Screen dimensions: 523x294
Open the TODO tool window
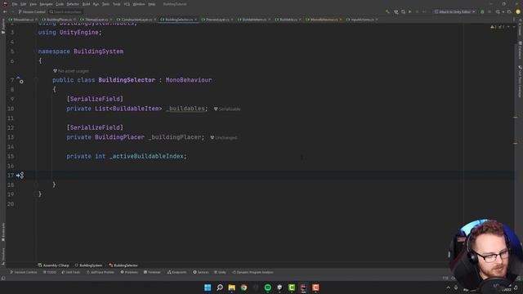pyautogui.click(x=50, y=272)
